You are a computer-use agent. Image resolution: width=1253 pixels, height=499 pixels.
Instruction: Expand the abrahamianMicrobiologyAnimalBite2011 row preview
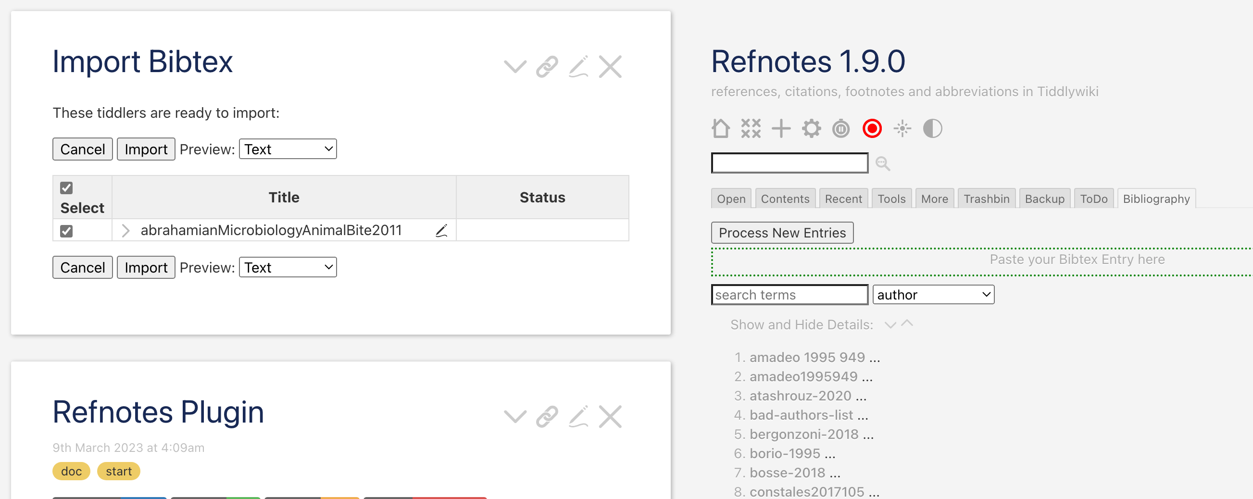(x=125, y=231)
